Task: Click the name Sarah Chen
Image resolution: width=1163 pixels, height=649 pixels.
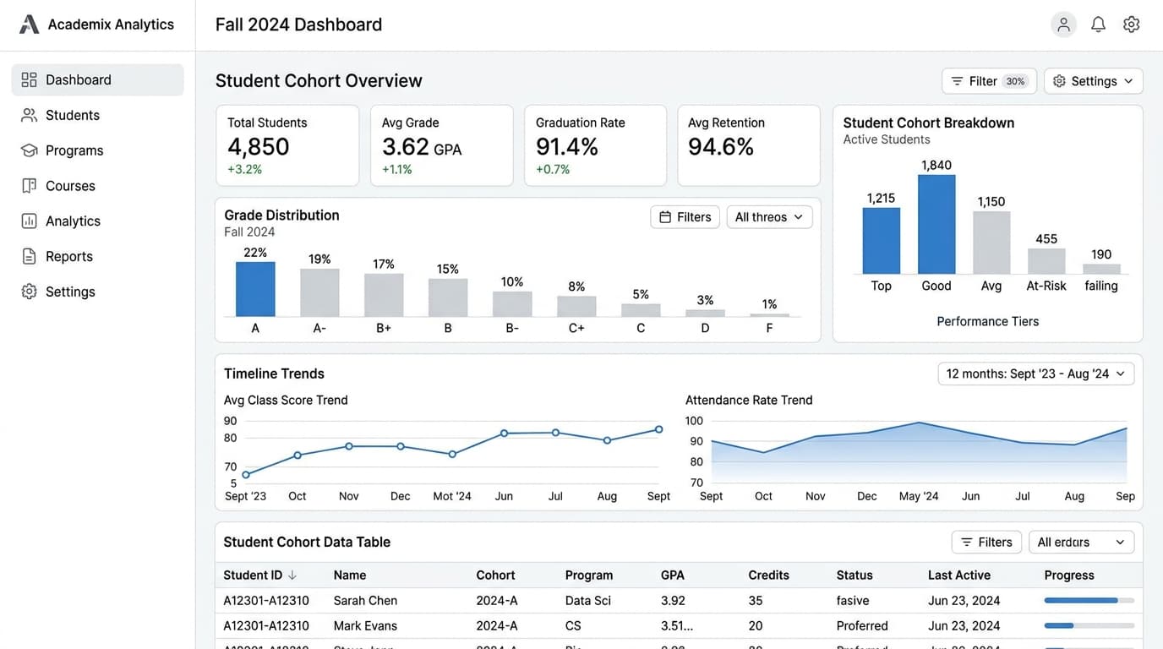Action: tap(365, 601)
